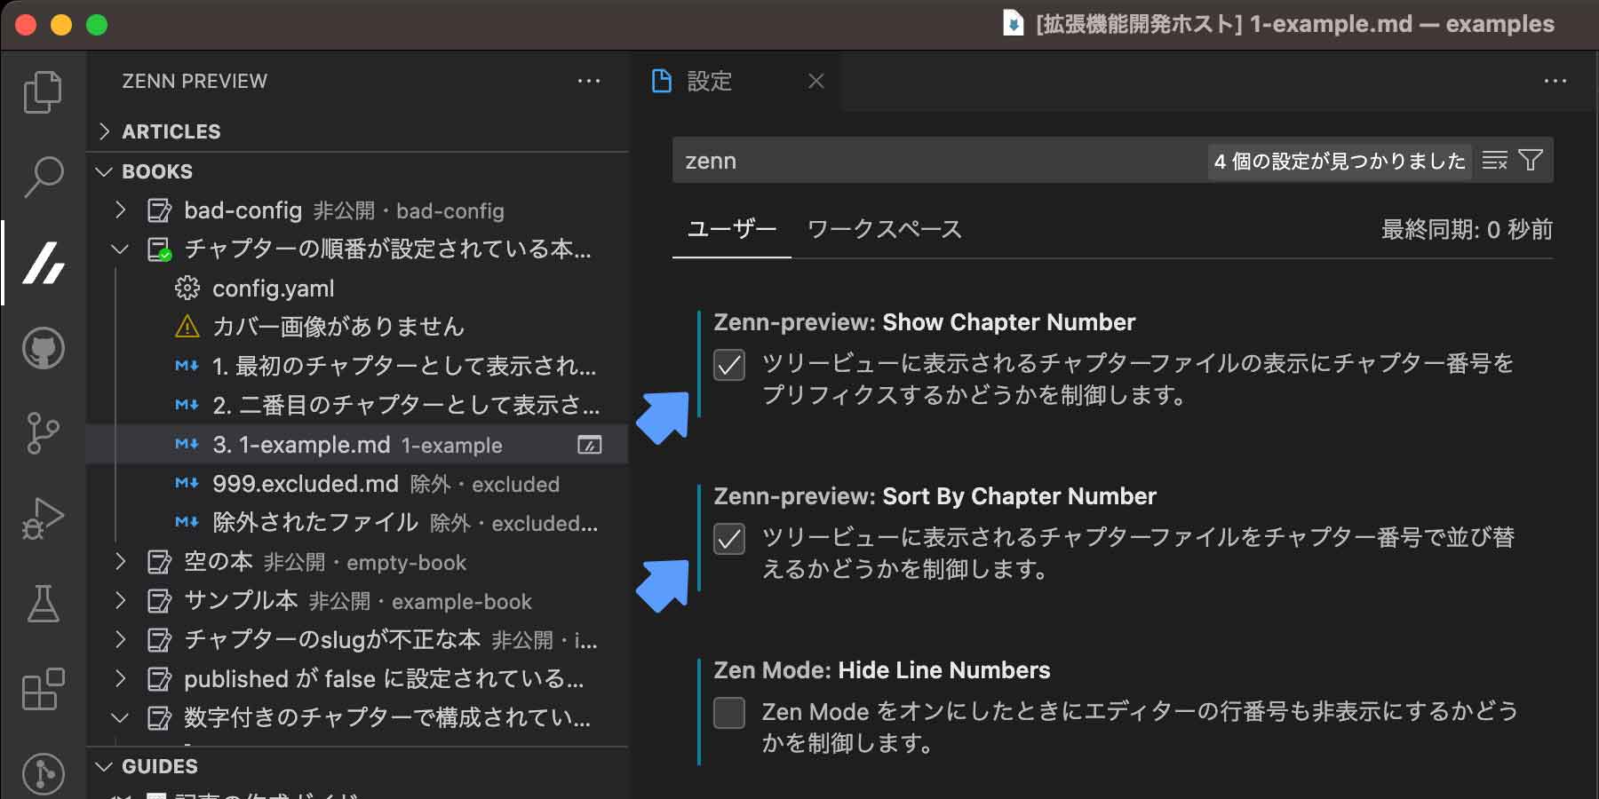
Task: Select the カバー画像がありません warning row
Action: (357, 328)
